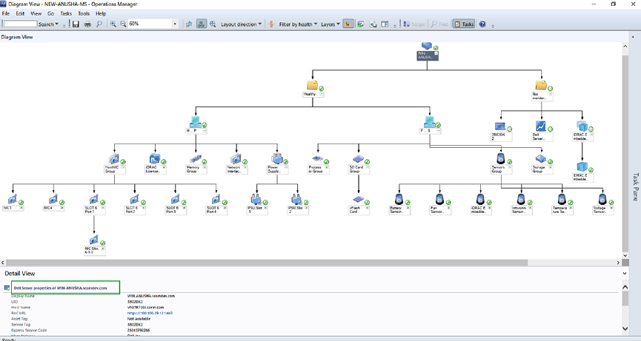Viewport: 641px width, 341px height.
Task: Collapse the WIN-ANUSH root node expander
Action: click(436, 53)
